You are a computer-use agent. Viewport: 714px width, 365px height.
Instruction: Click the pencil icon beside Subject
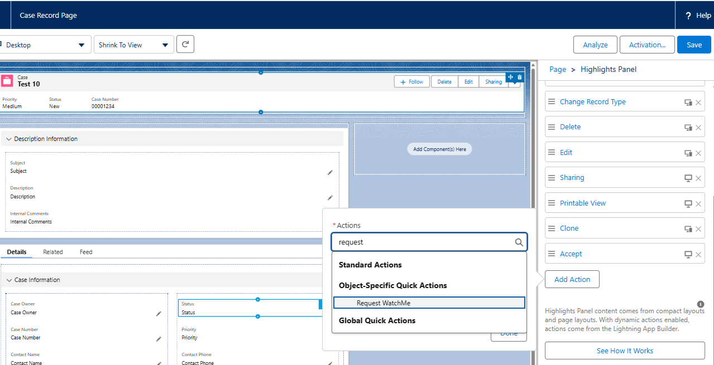[330, 173]
